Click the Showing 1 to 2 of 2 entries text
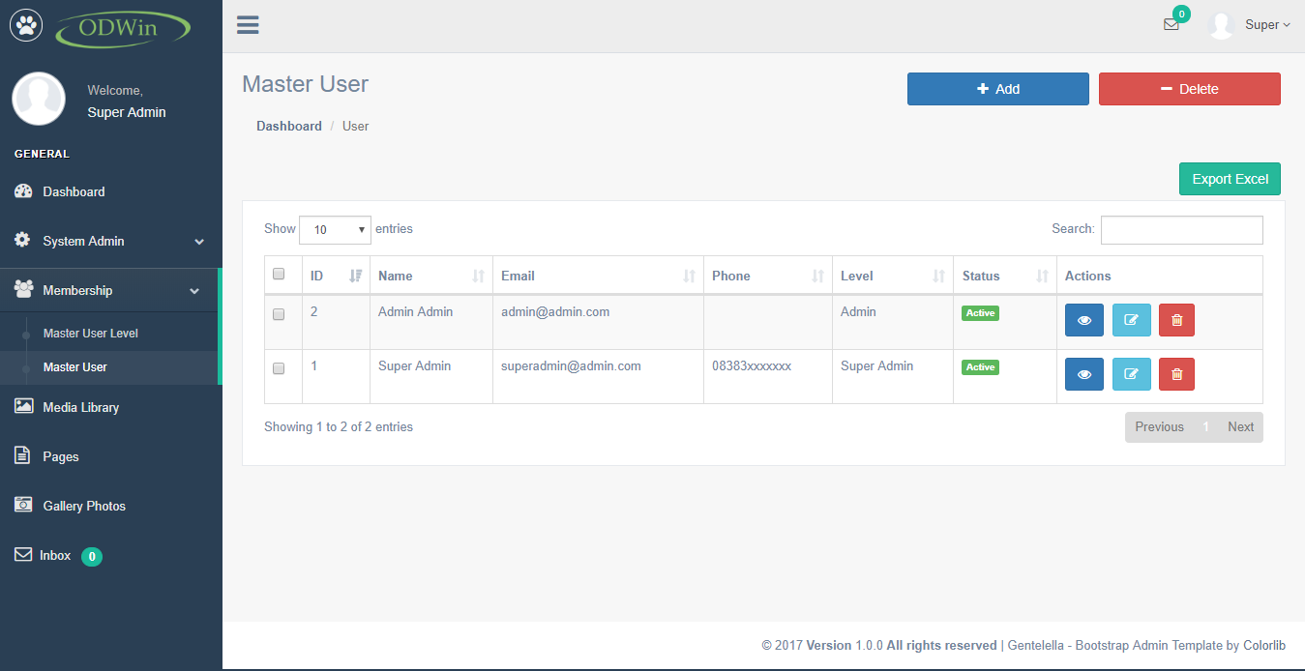Image resolution: width=1305 pixels, height=671 pixels. tap(339, 426)
